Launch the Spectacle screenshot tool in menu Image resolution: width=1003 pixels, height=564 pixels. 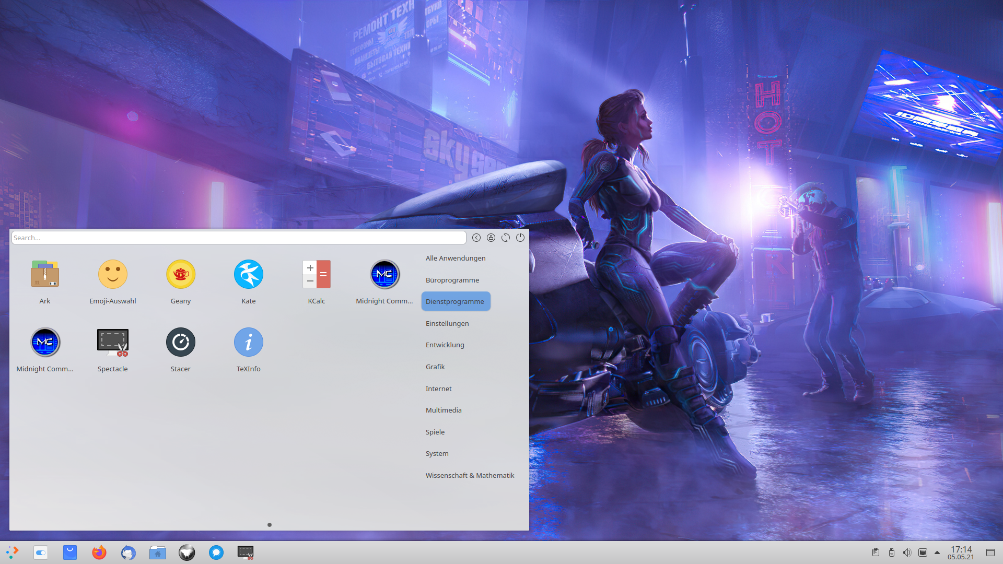click(113, 350)
